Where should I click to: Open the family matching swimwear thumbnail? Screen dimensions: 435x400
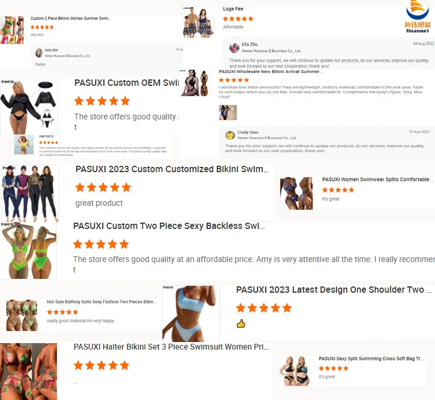pyautogui.click(x=198, y=22)
